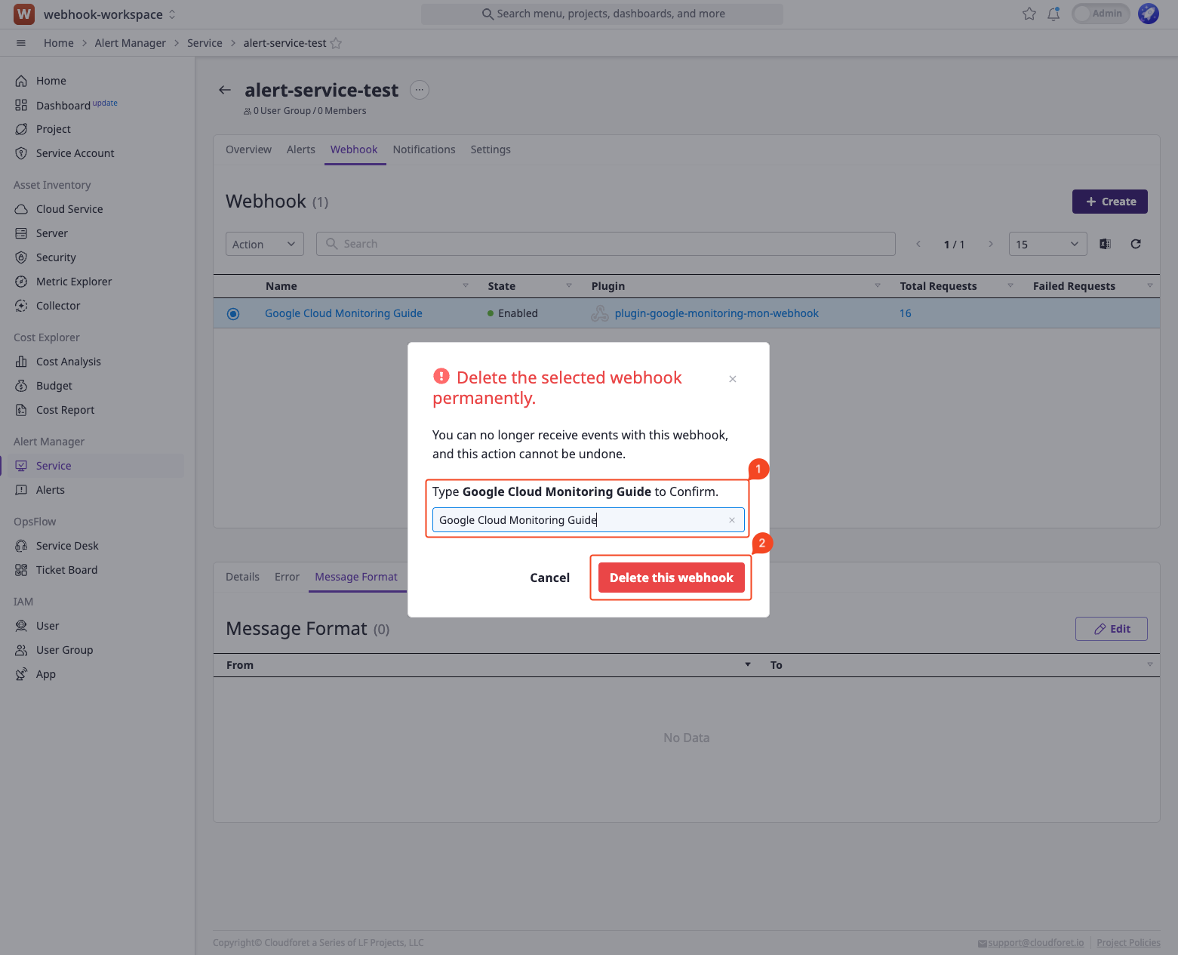1178x955 pixels.
Task: Click the favorites star in top bar
Action: [1029, 14]
